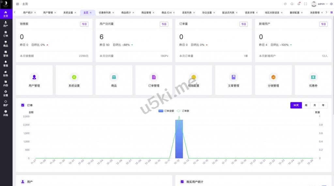
Task: Select the 年 chart range button
Action: (323, 105)
